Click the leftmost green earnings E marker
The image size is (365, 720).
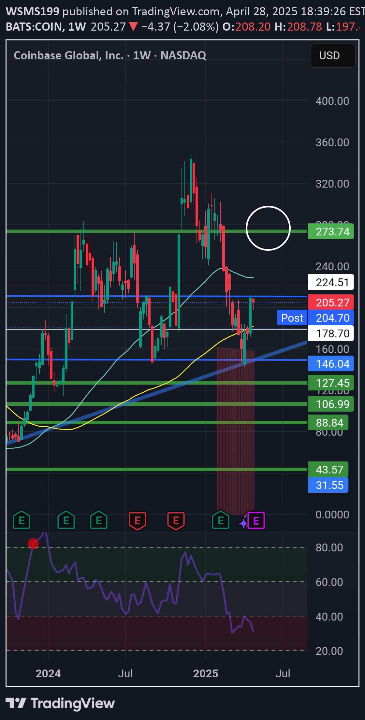coord(22,520)
